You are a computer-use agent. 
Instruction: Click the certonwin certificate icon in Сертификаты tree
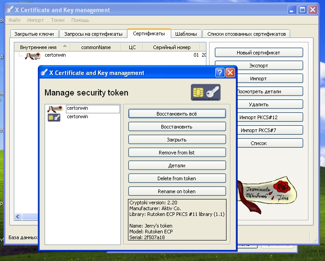[33, 56]
